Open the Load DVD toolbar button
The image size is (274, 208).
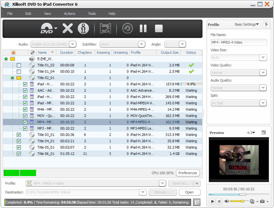(47, 28)
